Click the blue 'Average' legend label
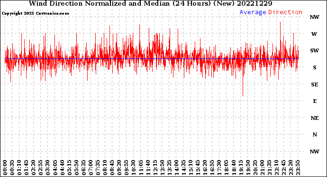327x177 pixels. tap(253, 12)
